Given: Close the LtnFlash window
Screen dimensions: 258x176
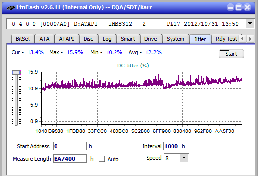Looking at the screenshot, I should click(247, 7).
